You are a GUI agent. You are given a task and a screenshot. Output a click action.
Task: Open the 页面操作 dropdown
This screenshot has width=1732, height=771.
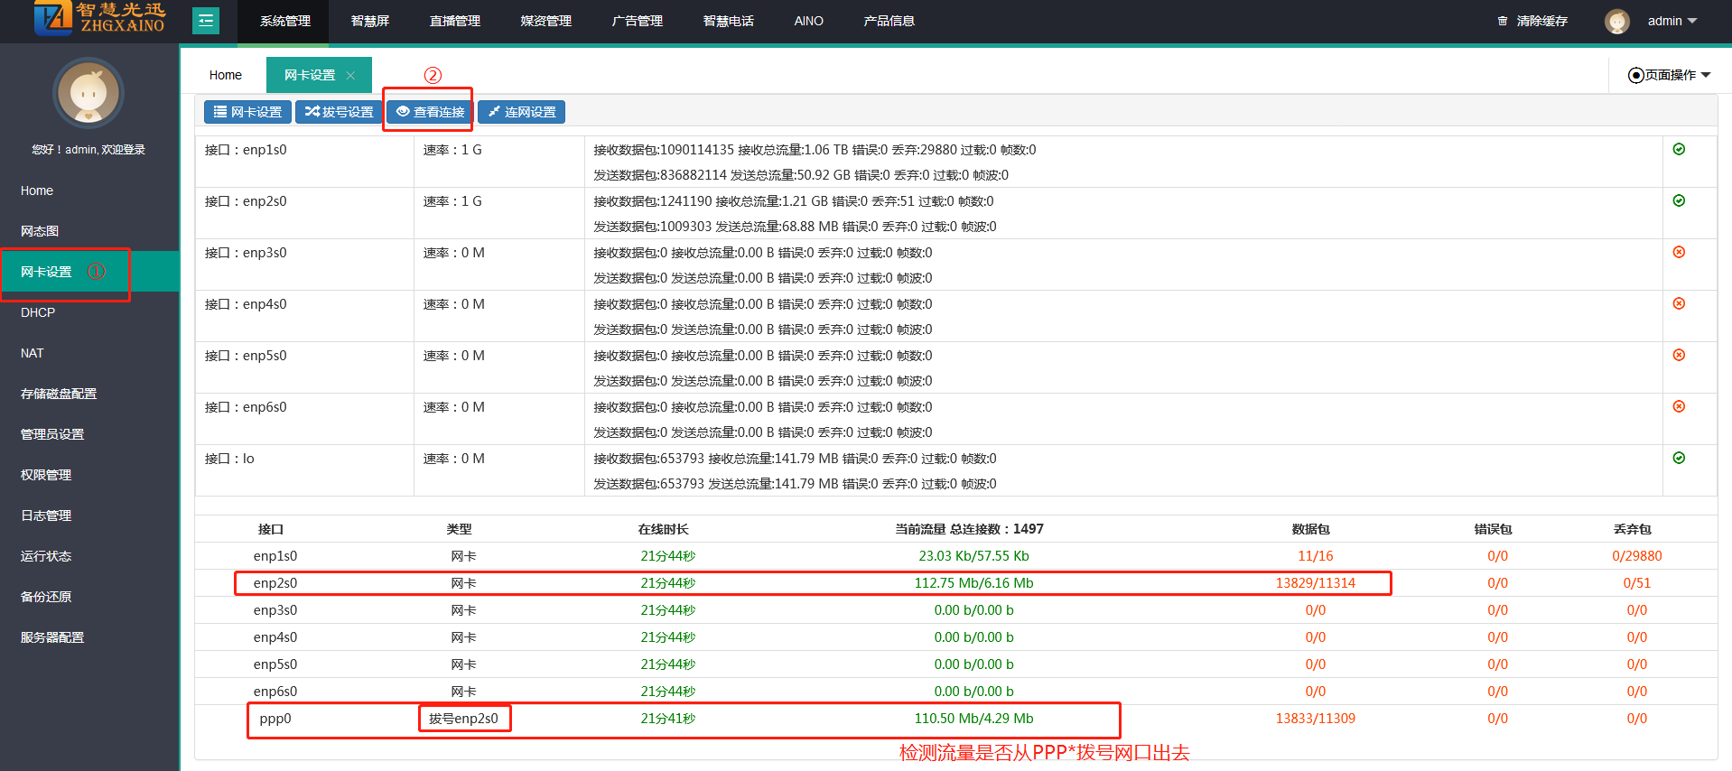[1669, 75]
